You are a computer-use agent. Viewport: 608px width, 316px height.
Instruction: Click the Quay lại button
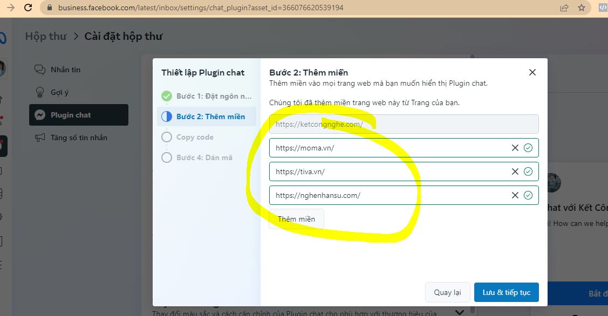(447, 292)
